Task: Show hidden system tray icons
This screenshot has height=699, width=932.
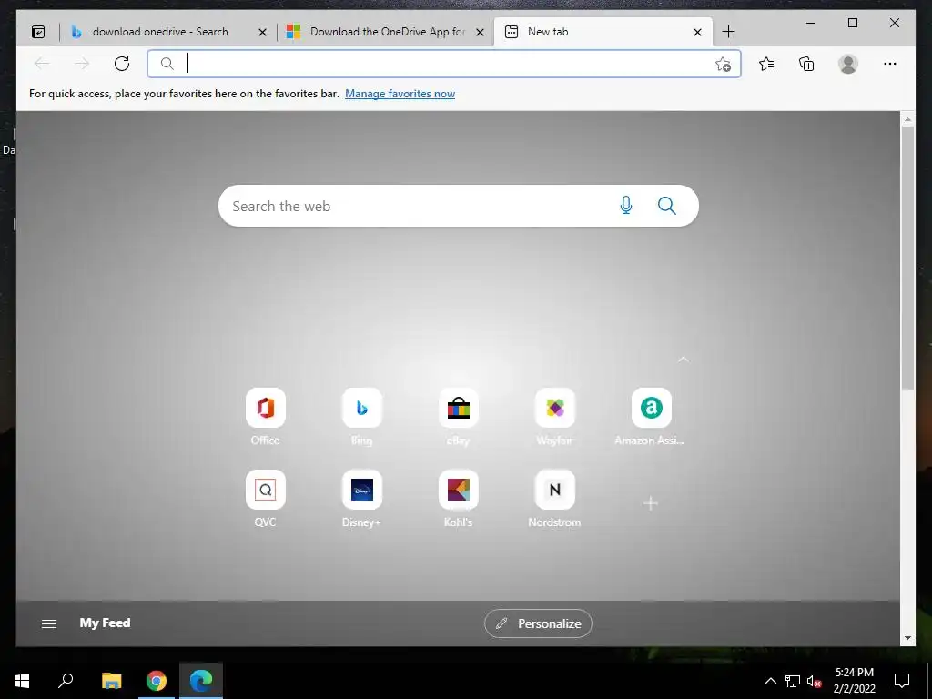Action: tap(770, 681)
